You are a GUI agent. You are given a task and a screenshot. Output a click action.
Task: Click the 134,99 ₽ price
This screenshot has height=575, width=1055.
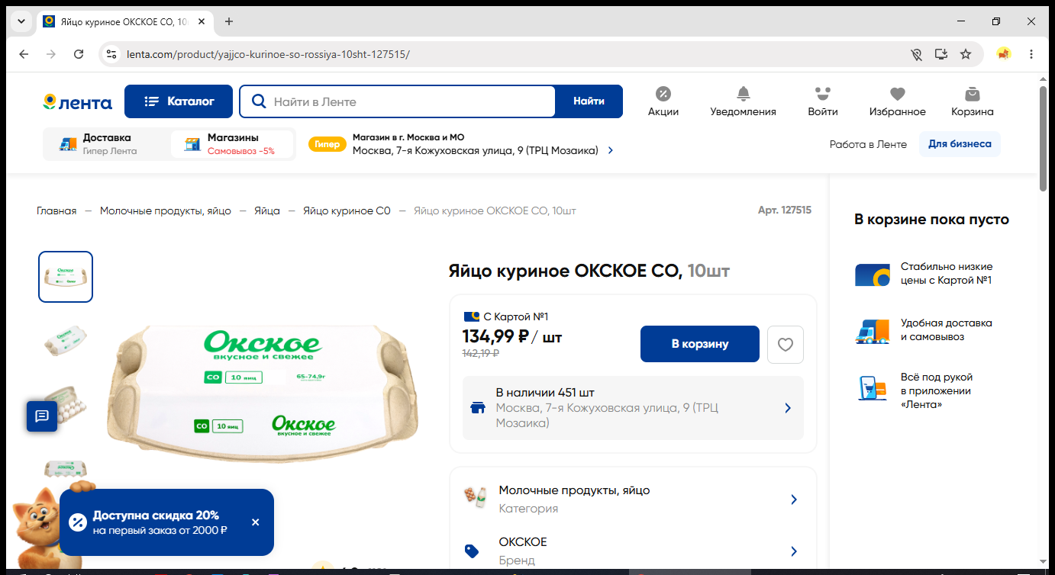click(x=496, y=336)
